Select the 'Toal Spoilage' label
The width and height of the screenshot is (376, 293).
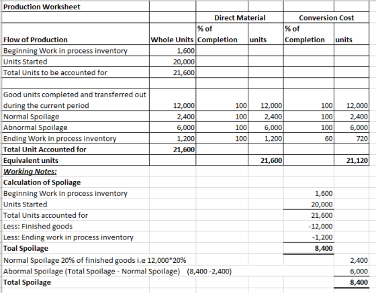coord(26,248)
